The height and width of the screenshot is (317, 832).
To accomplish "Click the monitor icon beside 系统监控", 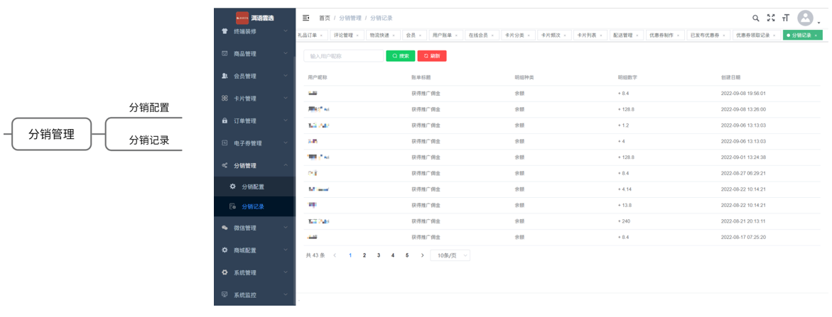I will tap(225, 295).
